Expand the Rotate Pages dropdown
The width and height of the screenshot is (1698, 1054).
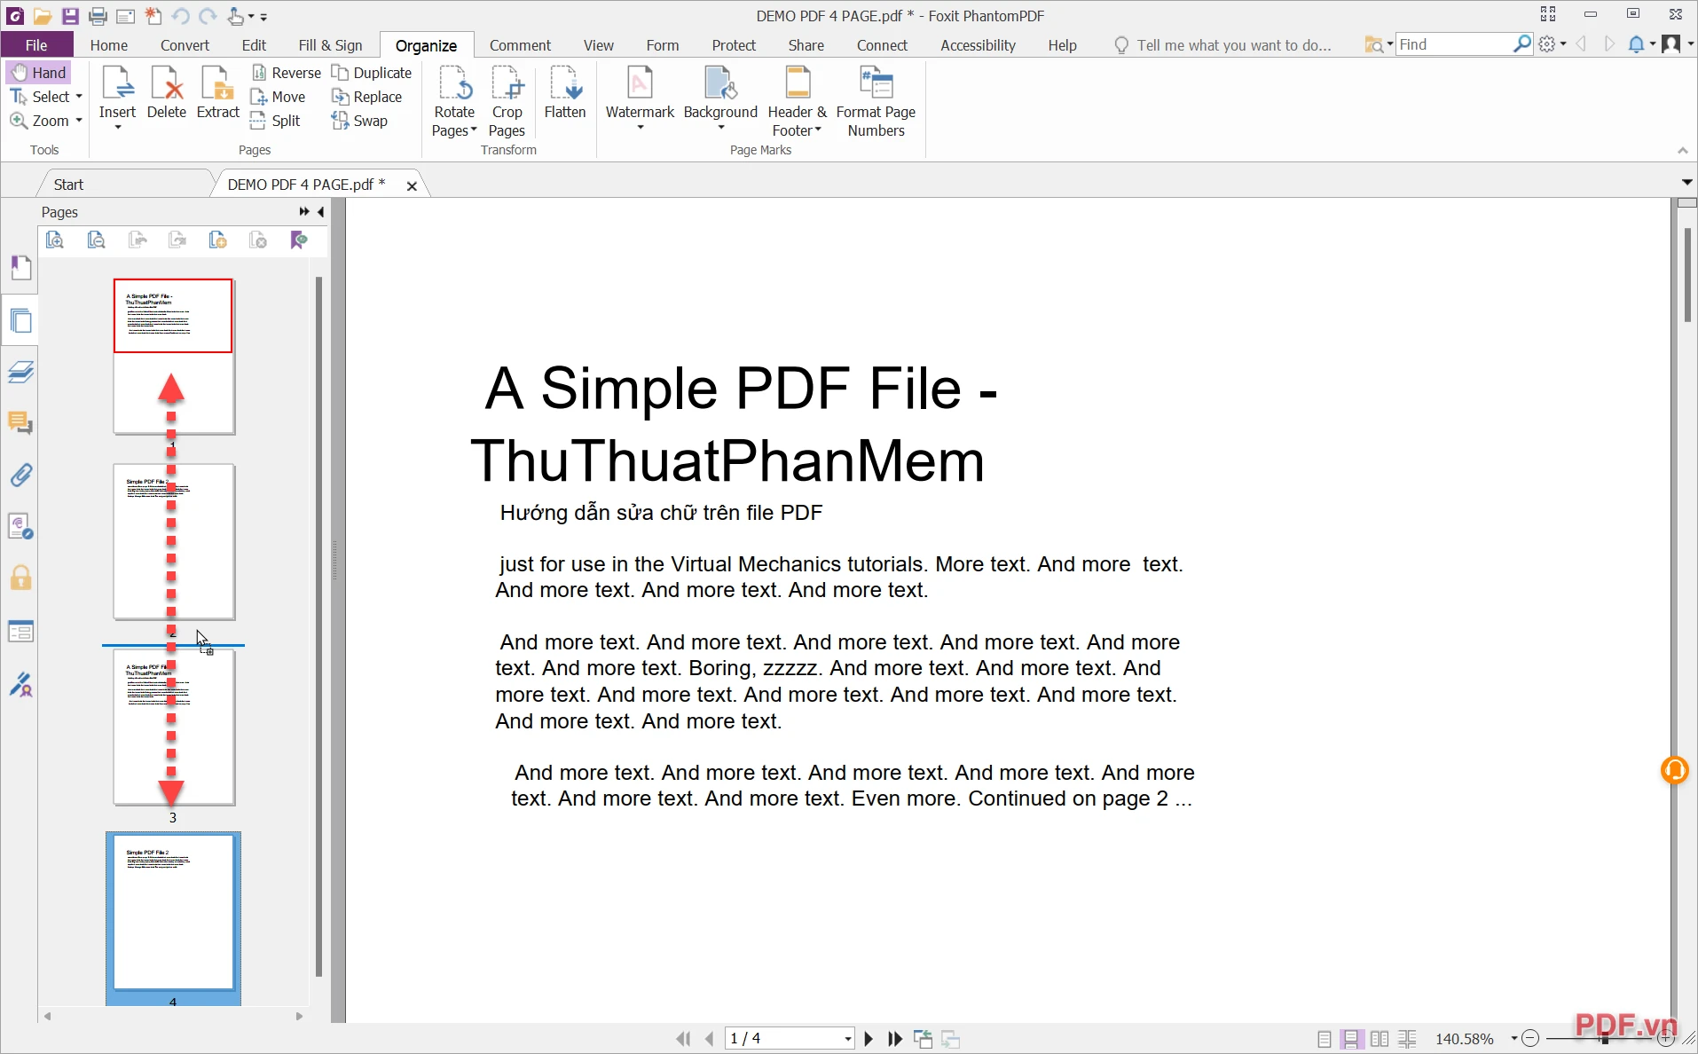click(474, 130)
